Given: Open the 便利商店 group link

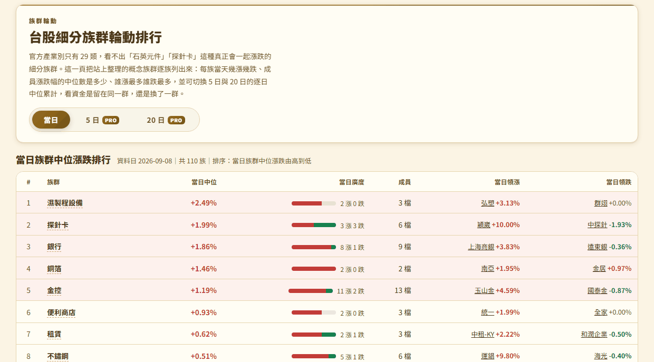Looking at the screenshot, I should tap(61, 312).
